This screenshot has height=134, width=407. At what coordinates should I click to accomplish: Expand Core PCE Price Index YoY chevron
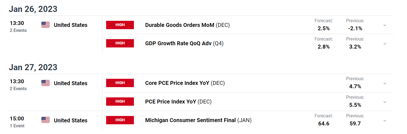[385, 84]
